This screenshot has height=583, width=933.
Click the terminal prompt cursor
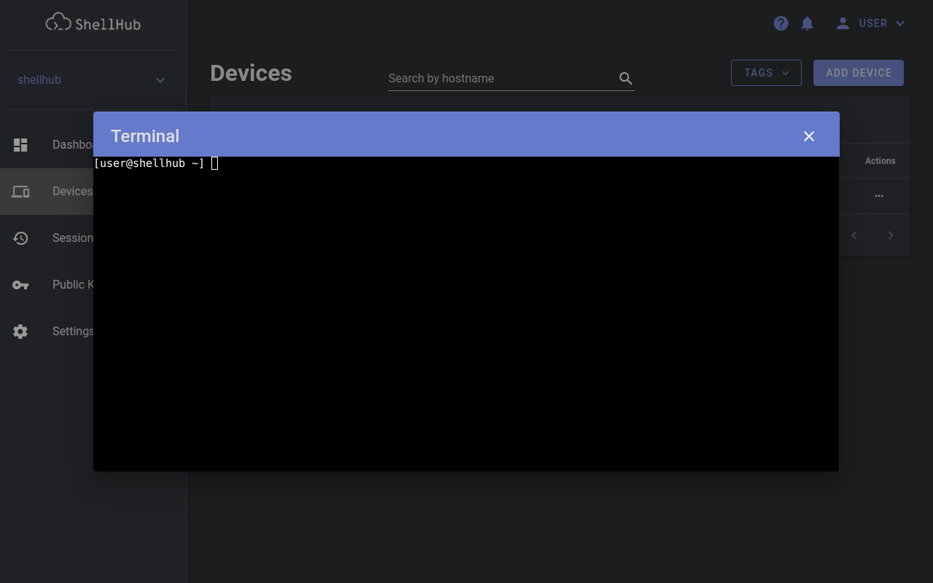point(214,163)
